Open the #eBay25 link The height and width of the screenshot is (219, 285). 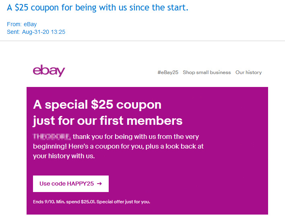(x=168, y=72)
